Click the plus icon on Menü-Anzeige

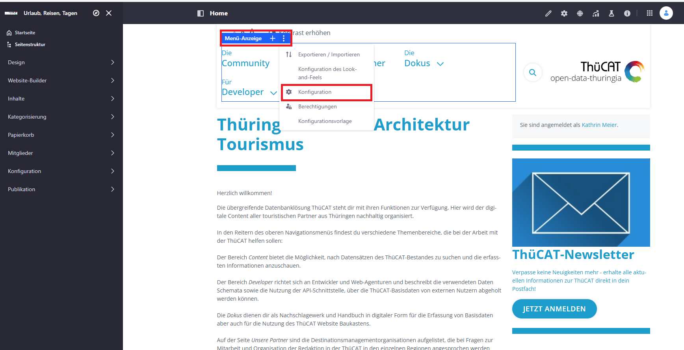[x=272, y=38]
